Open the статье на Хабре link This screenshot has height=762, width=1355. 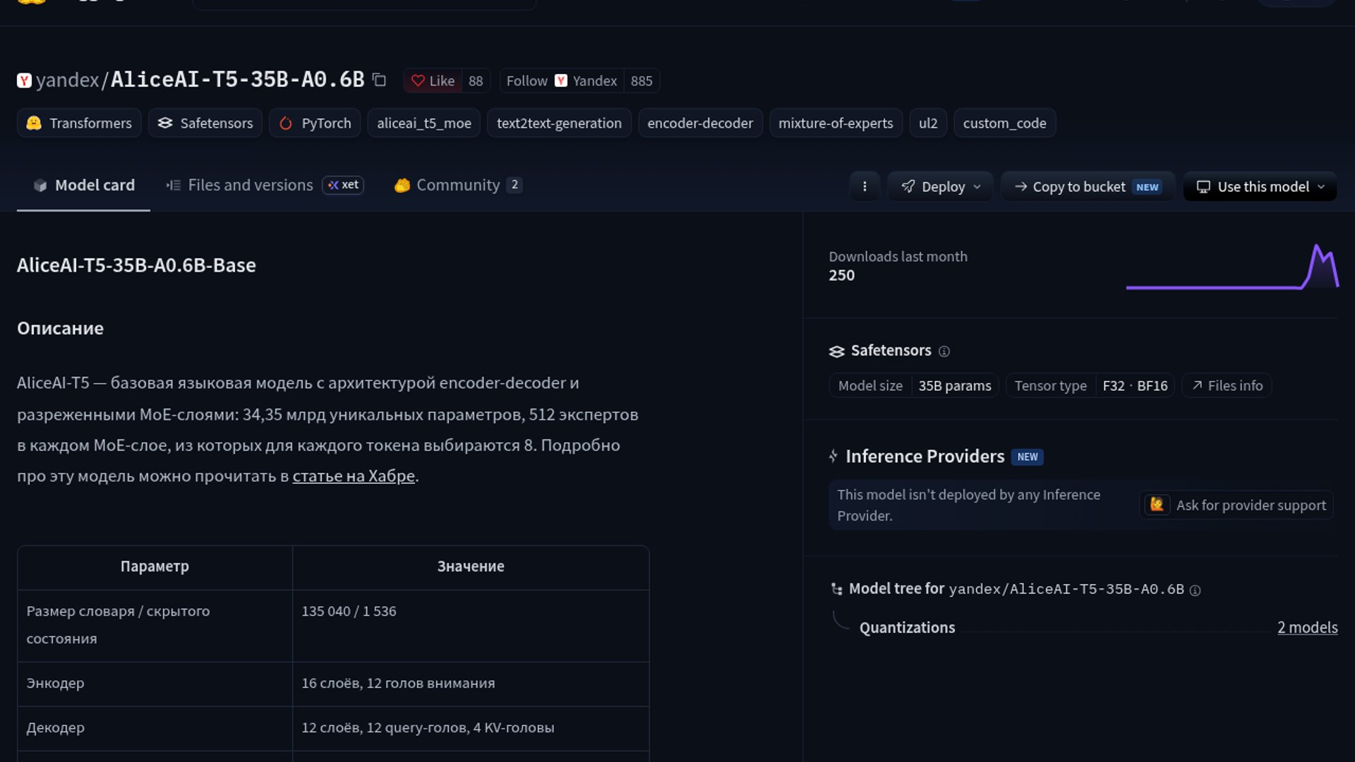pyautogui.click(x=354, y=476)
